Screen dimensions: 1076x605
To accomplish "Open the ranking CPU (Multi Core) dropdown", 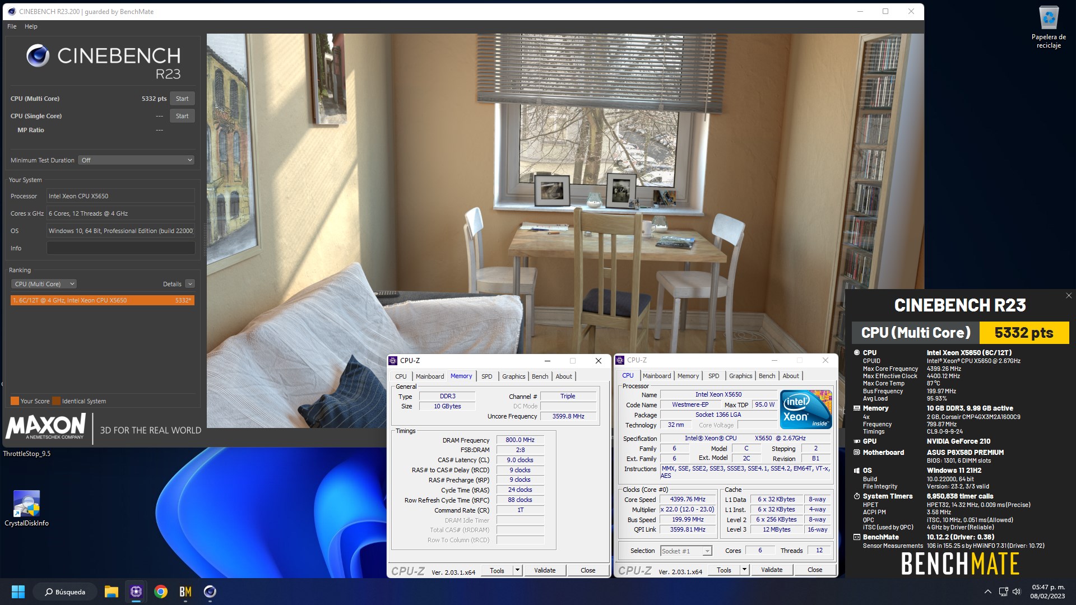I will (x=44, y=284).
